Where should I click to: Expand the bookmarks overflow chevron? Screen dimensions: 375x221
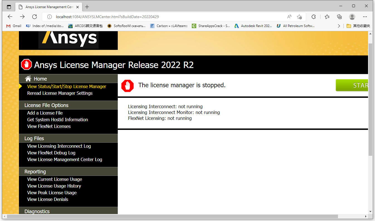339,26
